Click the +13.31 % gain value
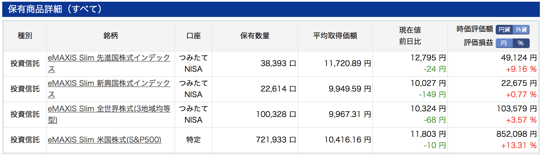541x156 pixels. tap(519, 145)
